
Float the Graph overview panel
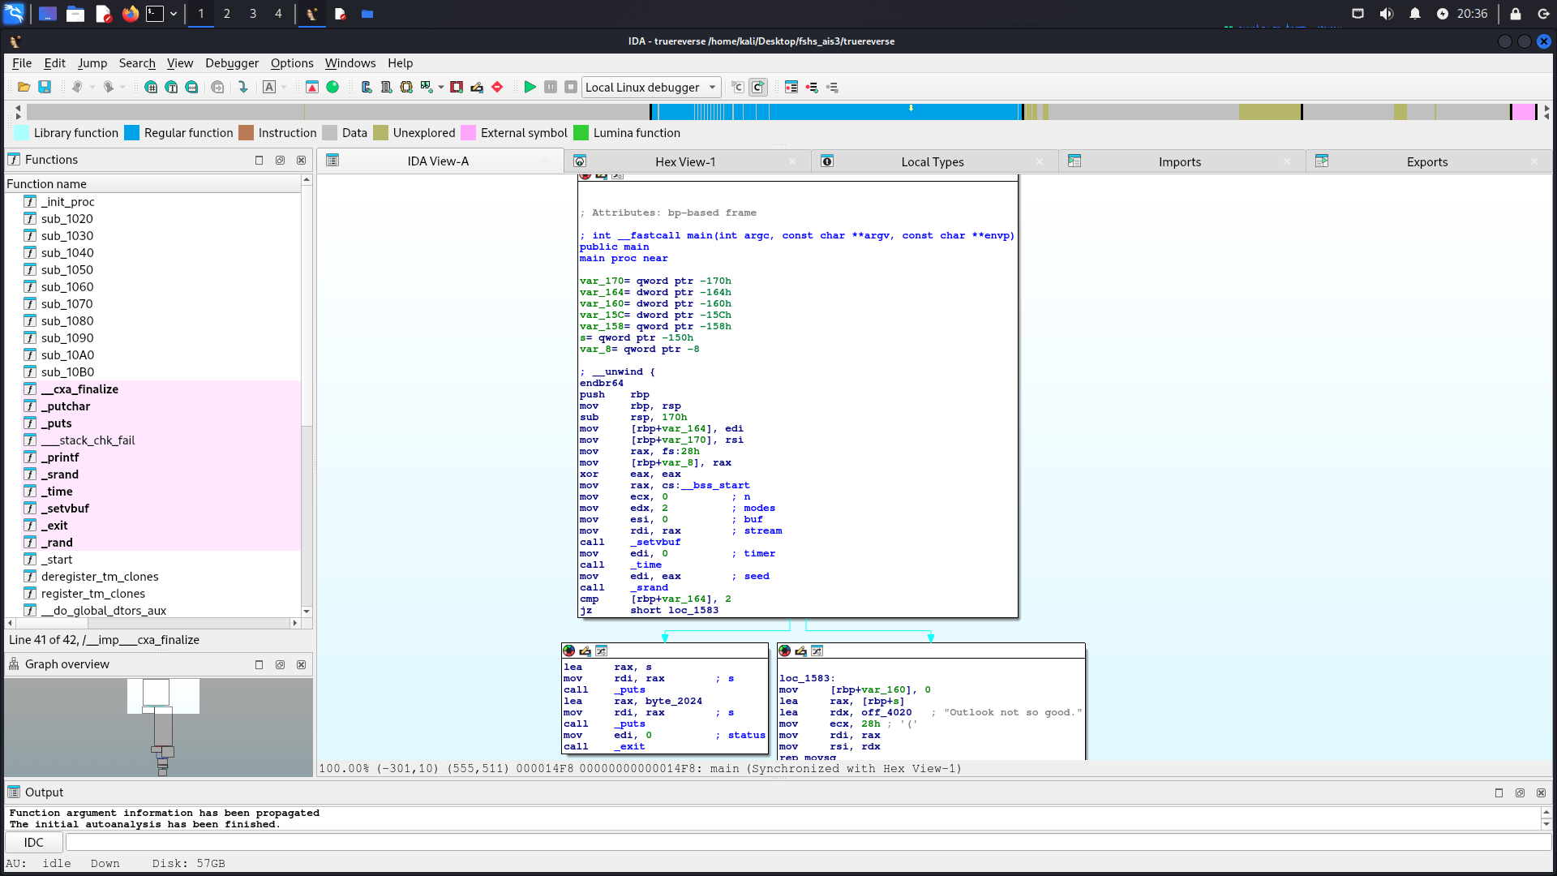[280, 664]
